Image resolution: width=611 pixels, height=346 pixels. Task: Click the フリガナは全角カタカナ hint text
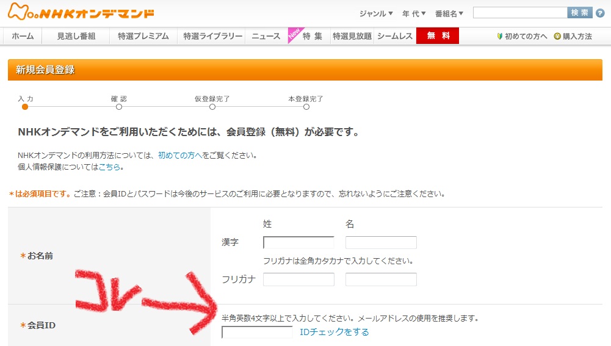click(339, 261)
